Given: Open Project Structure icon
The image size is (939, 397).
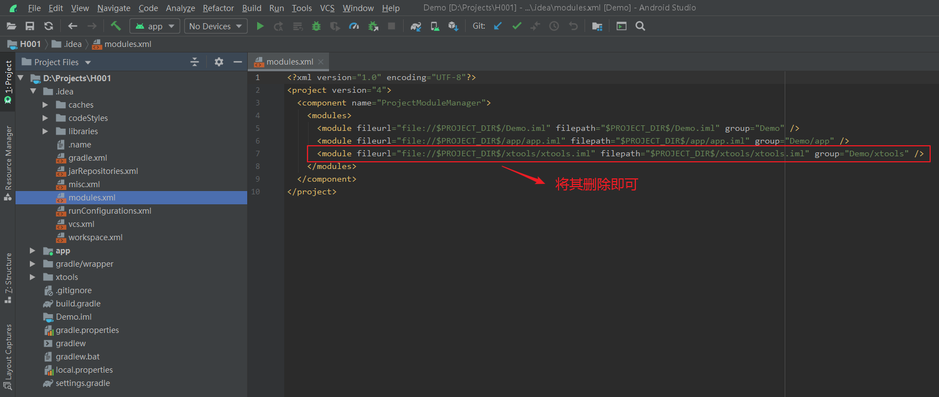Looking at the screenshot, I should (597, 26).
